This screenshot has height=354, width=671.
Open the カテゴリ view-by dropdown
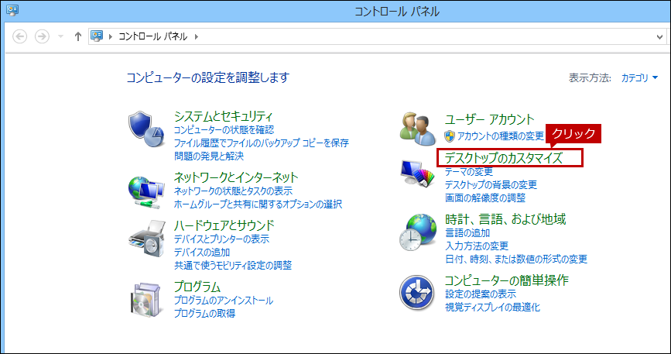click(x=640, y=78)
